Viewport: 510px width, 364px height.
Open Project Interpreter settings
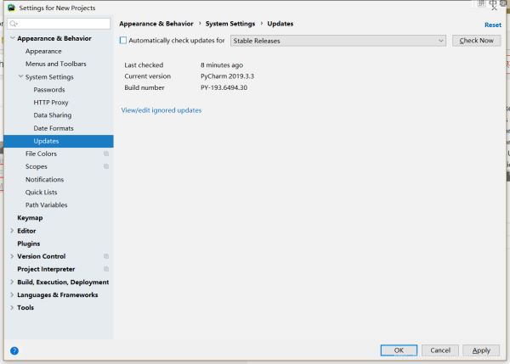(x=46, y=269)
